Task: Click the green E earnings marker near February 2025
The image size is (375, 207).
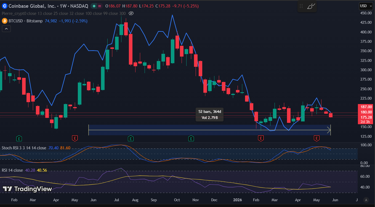Action: pos(19,138)
